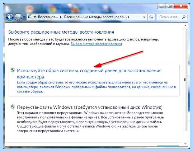Close the recovery window
The image size is (193, 152).
[181, 6]
